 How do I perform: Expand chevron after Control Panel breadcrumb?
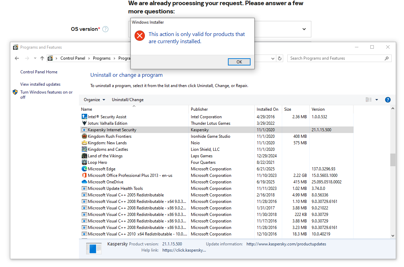[89, 58]
